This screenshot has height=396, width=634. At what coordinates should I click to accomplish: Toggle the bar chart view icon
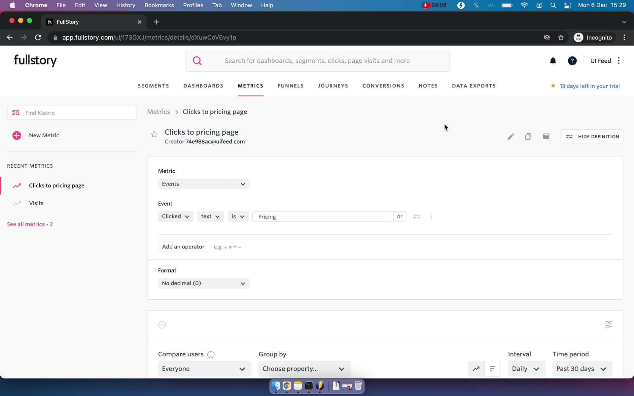coord(492,369)
